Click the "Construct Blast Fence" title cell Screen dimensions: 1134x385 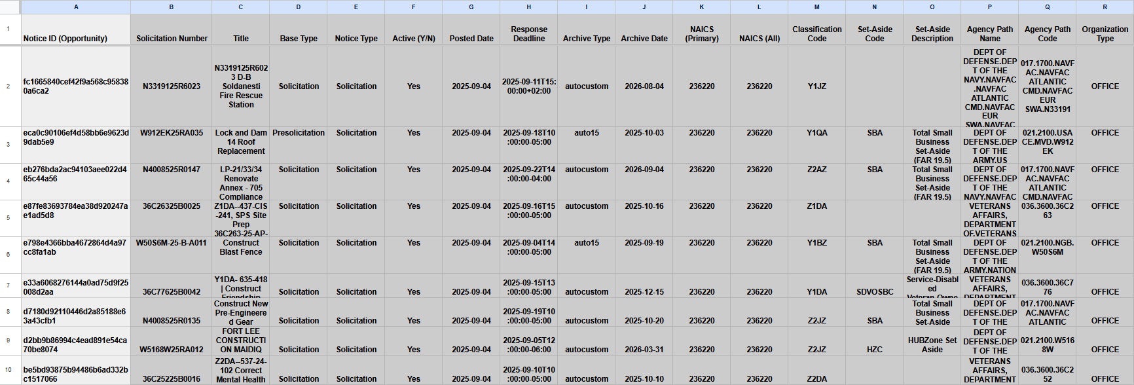pos(241,247)
